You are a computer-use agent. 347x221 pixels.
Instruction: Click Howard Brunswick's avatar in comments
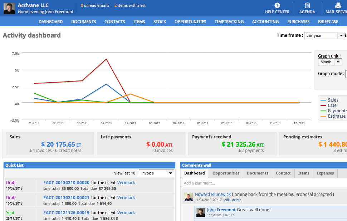click(x=189, y=197)
